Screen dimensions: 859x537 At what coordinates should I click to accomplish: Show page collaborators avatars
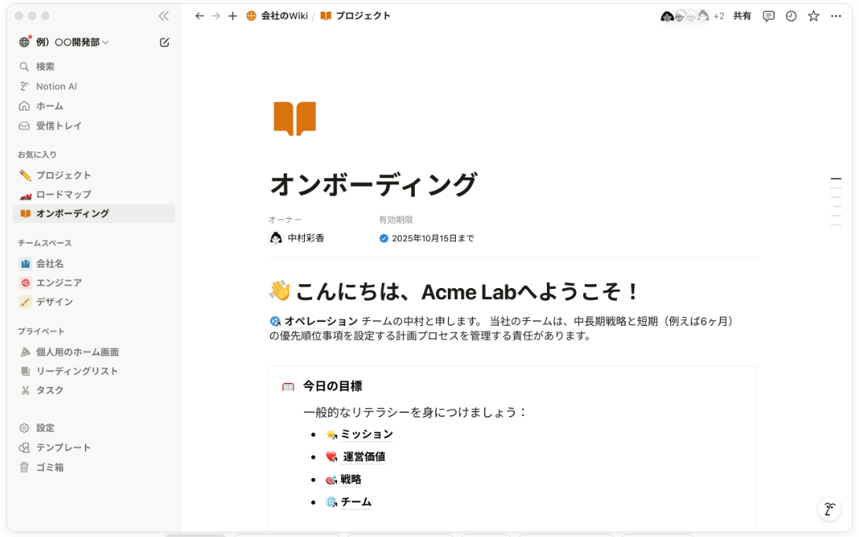[692, 16]
